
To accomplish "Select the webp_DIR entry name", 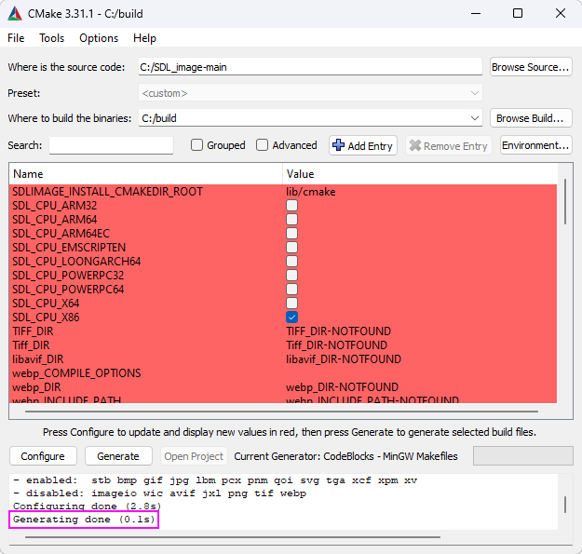I will point(36,387).
